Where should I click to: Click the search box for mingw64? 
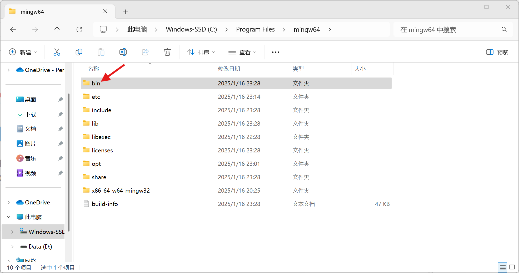point(453,29)
